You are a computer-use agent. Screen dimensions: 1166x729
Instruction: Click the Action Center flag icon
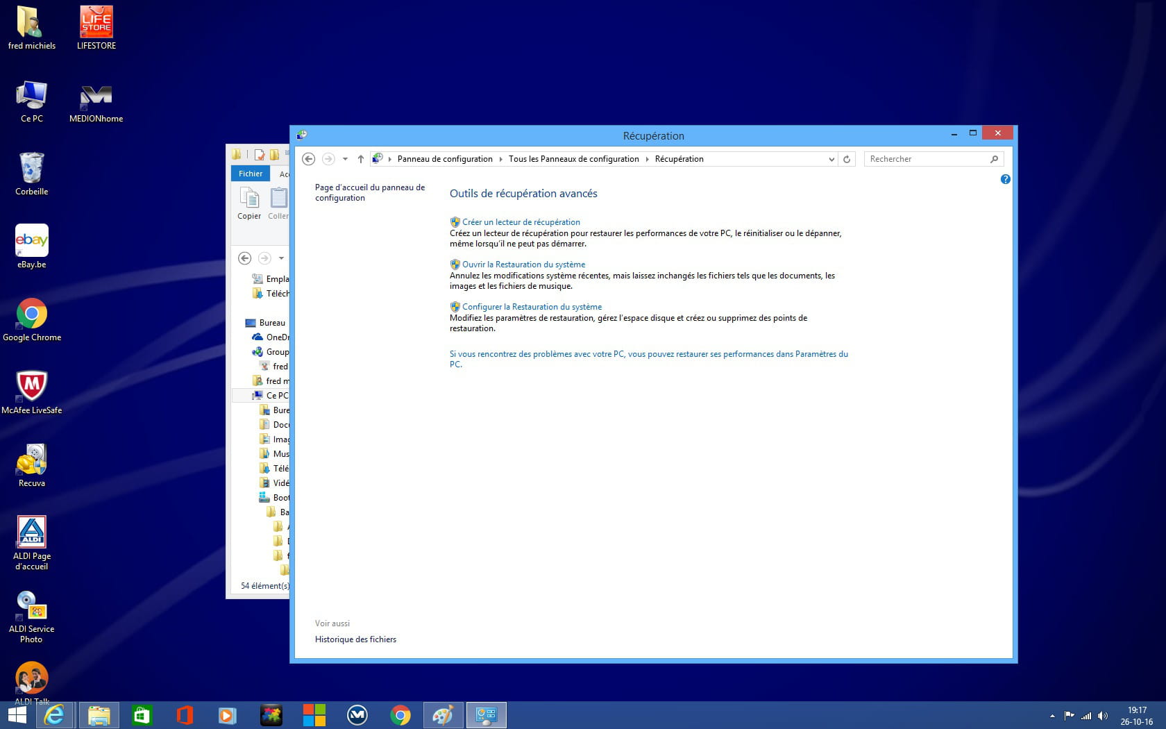click(x=1070, y=716)
